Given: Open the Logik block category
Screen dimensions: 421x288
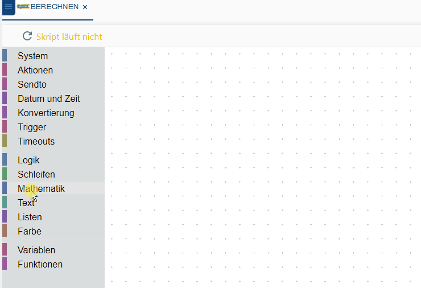Looking at the screenshot, I should pyautogui.click(x=53, y=160).
